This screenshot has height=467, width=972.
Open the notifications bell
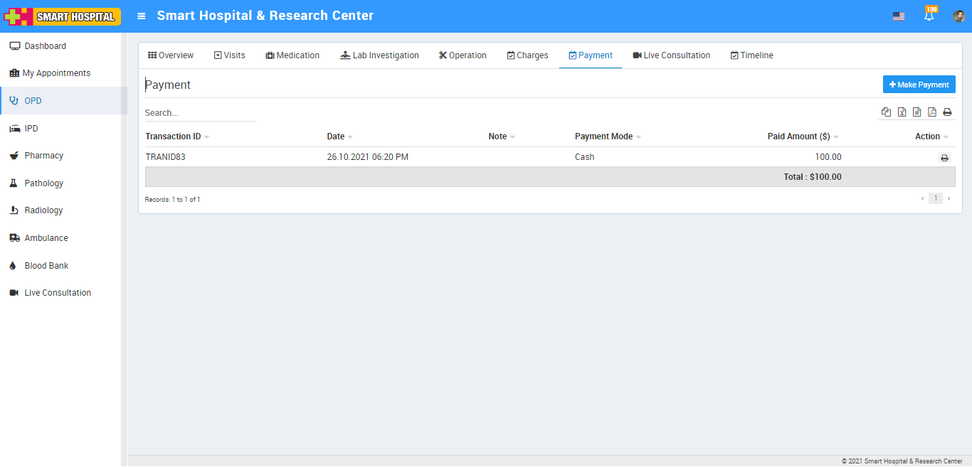[x=929, y=16]
